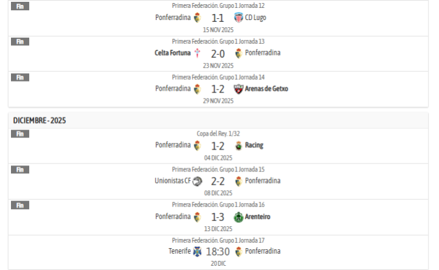Click Ponferradina crest in the Tenerife match

pos(238,252)
